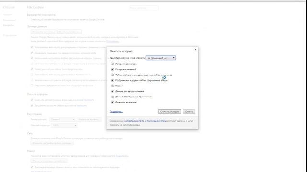Click the content settings button in background page
The height and width of the screenshot is (172, 307).
point(43,32)
